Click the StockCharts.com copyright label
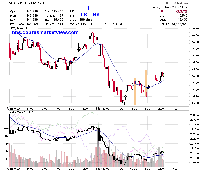Image resolution: width=203 pixels, height=171 pixels. (177, 3)
